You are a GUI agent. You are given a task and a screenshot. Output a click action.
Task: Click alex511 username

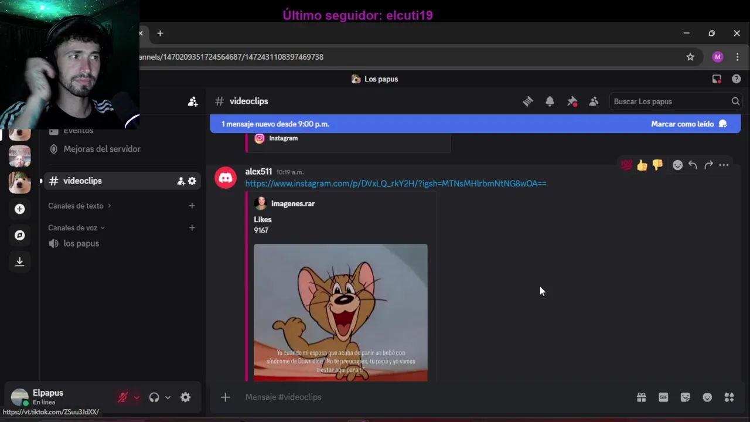pos(258,172)
